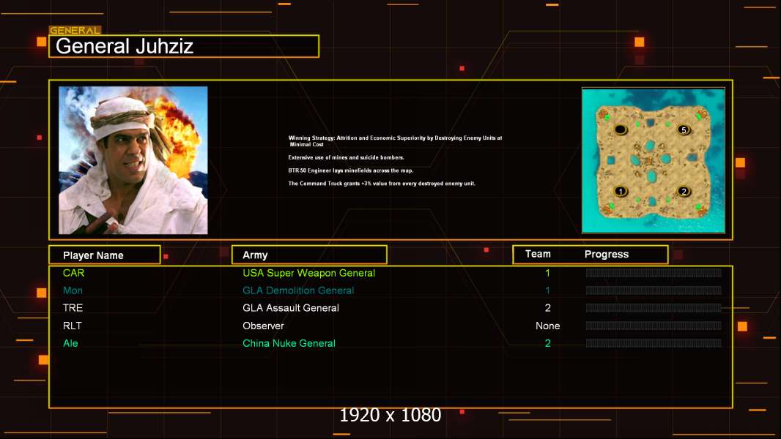The image size is (781, 439).
Task: Click team value None in RLT's row
Action: 547,326
